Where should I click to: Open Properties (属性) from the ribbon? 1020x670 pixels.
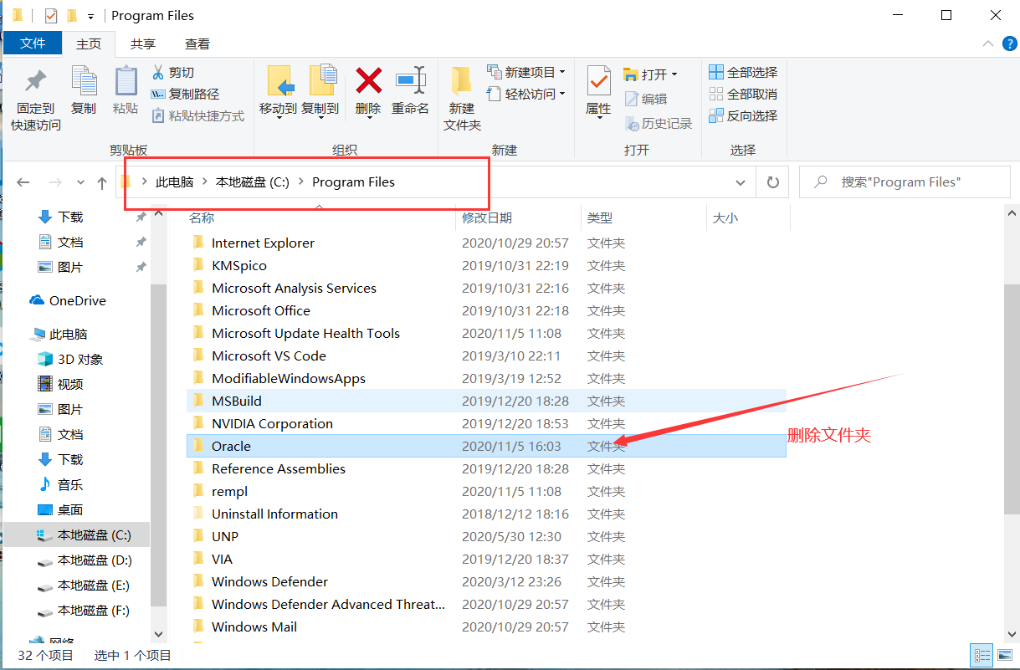(598, 90)
